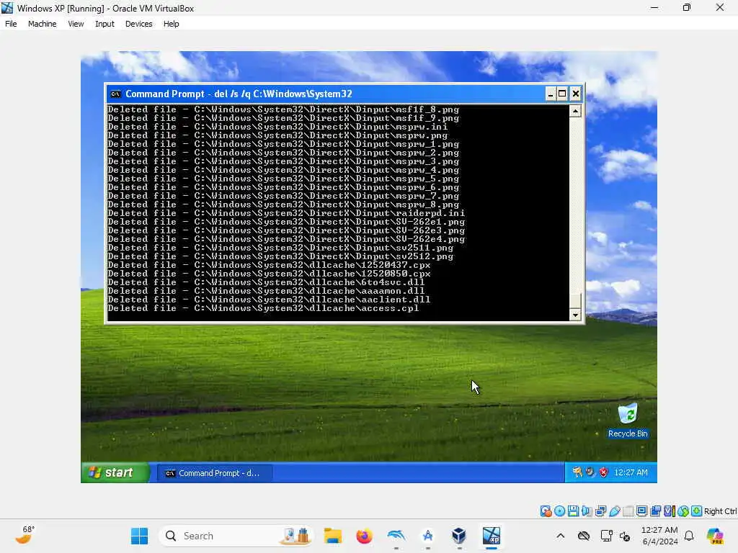738x553 pixels.
Task: Click line deleting 6to4svc.dll
Action: pos(266,282)
